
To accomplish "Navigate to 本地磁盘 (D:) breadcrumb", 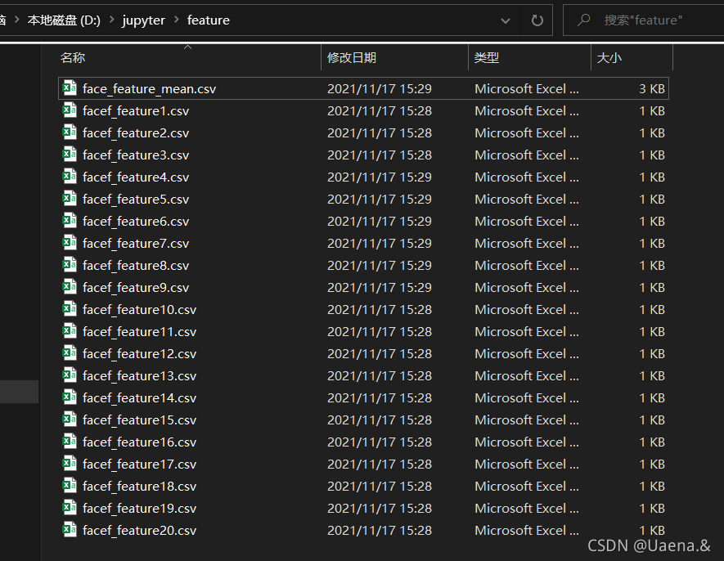I will [x=64, y=20].
